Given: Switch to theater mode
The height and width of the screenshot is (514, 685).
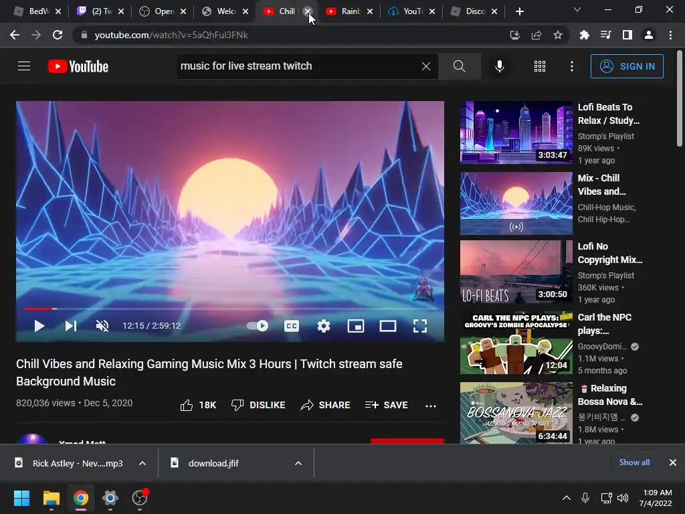Looking at the screenshot, I should point(388,326).
